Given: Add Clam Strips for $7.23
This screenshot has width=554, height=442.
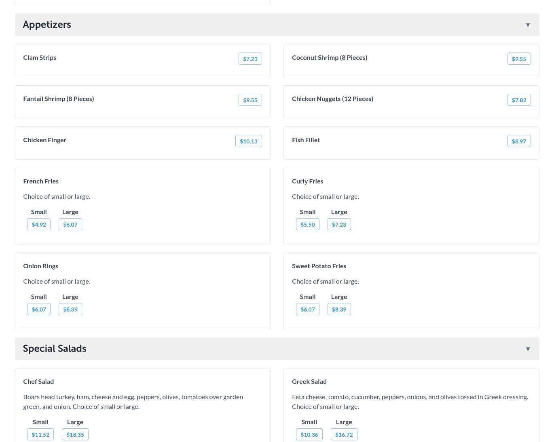Looking at the screenshot, I should pos(250,59).
